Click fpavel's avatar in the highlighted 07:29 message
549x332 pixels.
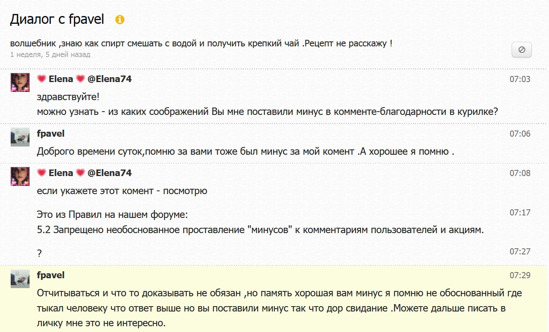(20, 279)
